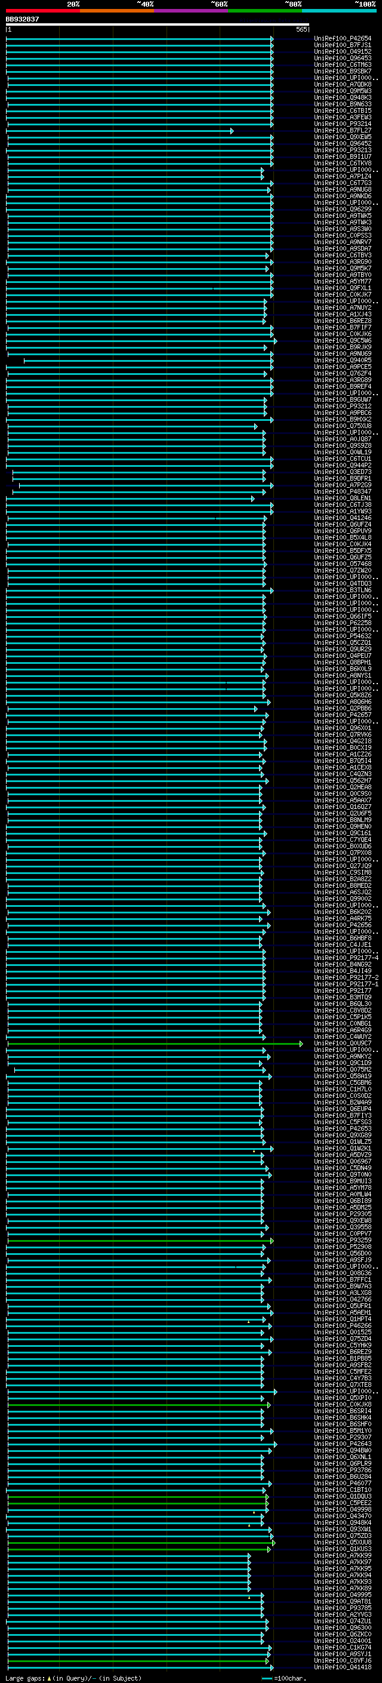View hit UniRef100_Q06967

click(x=343, y=1162)
